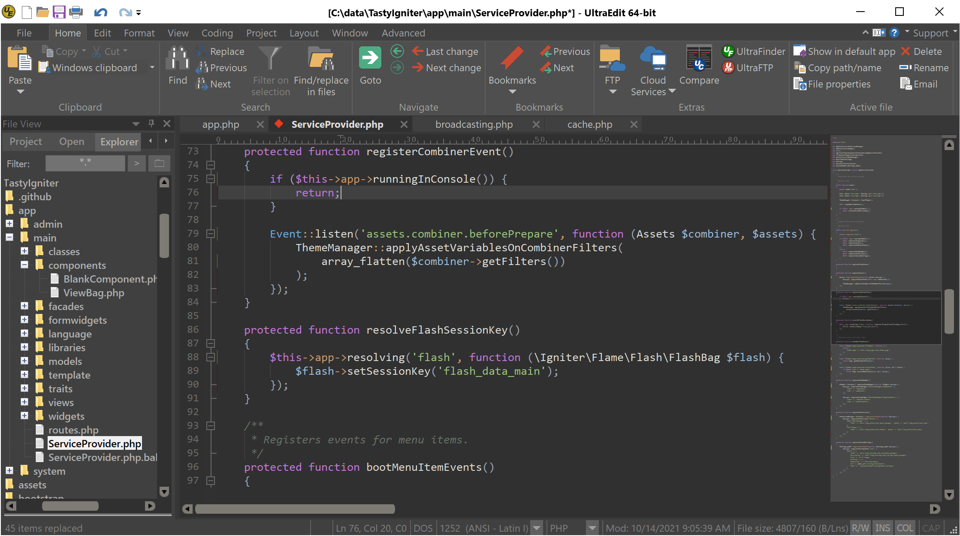This screenshot has height=536, width=960.
Task: Switch to the broadcasting.php tab
Action: click(474, 124)
